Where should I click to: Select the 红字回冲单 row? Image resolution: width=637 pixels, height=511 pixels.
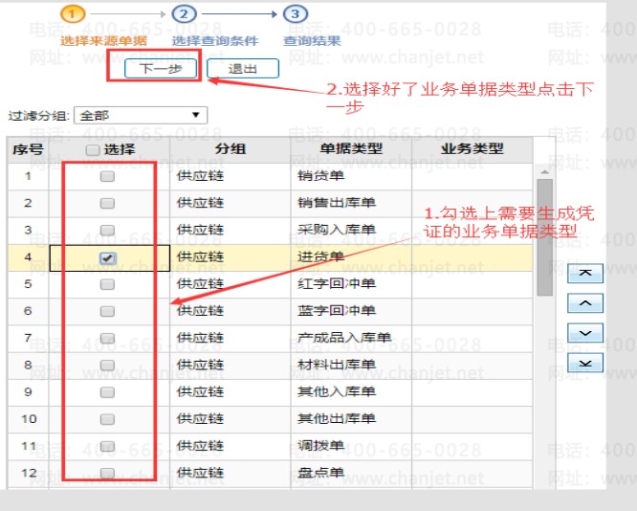tap(336, 284)
